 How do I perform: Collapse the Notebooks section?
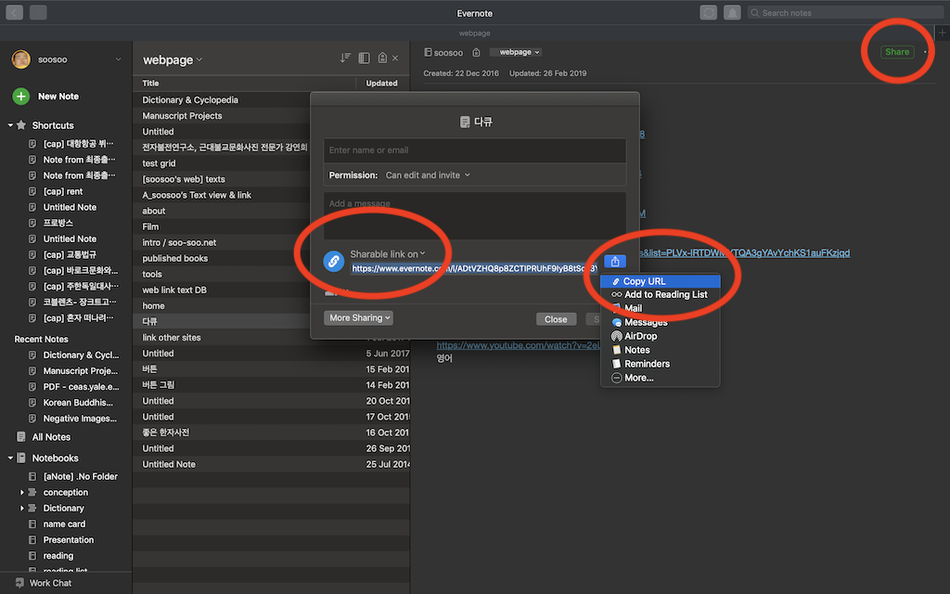click(x=10, y=458)
